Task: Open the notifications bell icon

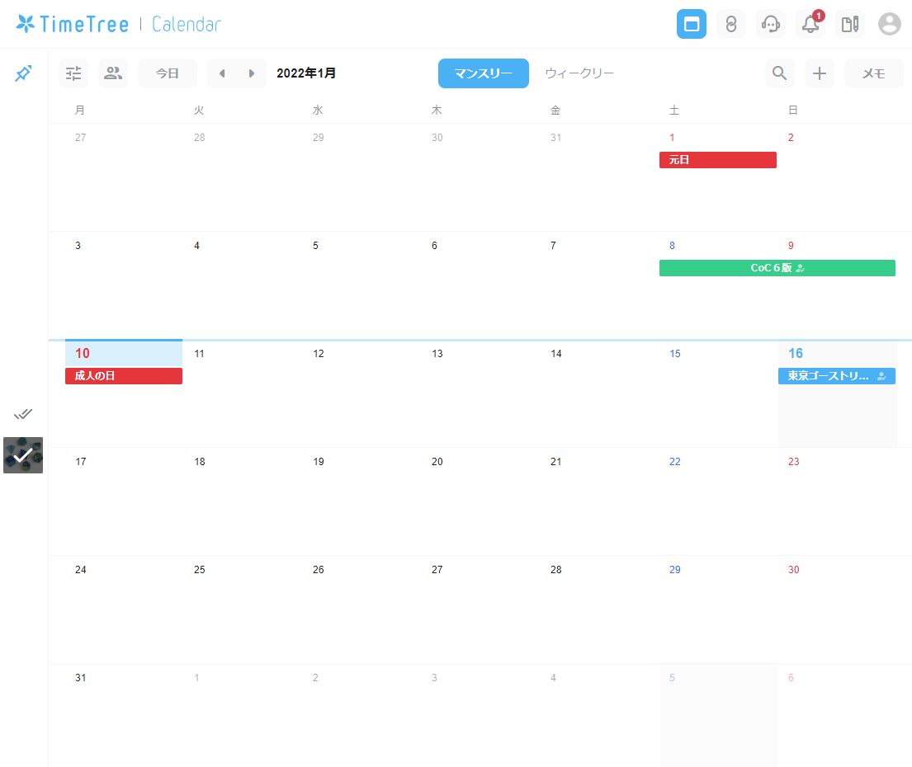Action: point(810,25)
